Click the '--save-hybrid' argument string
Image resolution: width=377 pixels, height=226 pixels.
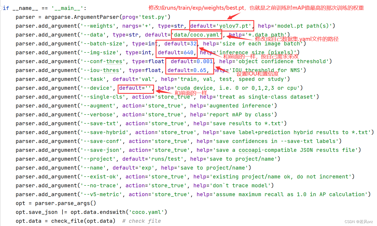pos(105,132)
